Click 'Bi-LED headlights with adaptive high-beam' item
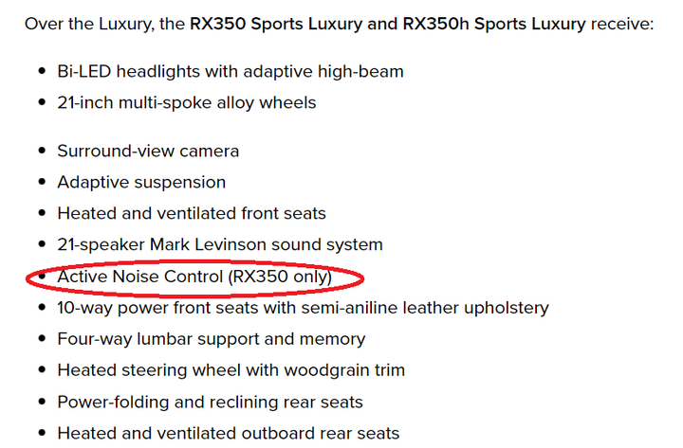The height and width of the screenshot is (448, 683). [x=231, y=71]
